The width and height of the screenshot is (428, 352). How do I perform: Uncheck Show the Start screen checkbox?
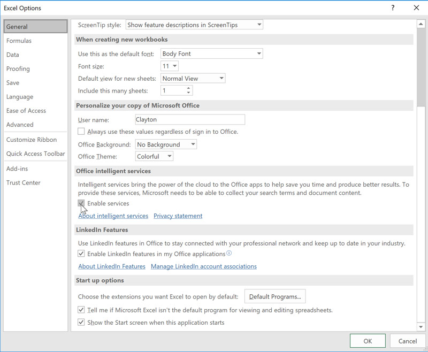click(x=81, y=322)
